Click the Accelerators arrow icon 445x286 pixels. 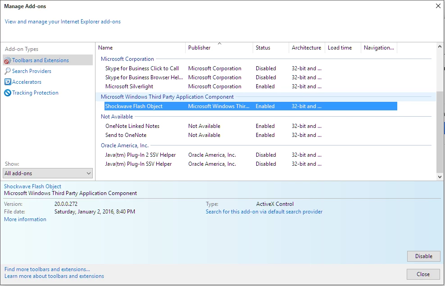pos(8,82)
